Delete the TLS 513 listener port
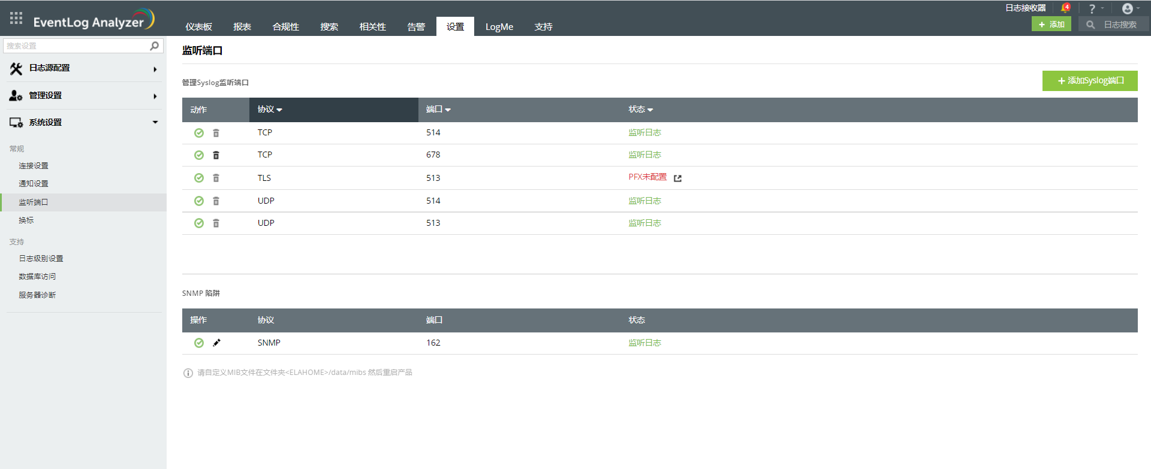 216,178
